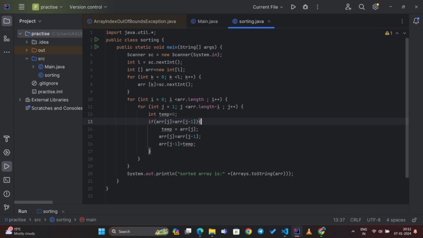423x238 pixels.
Task: Change CRLF line separator setting
Action: coord(355,220)
